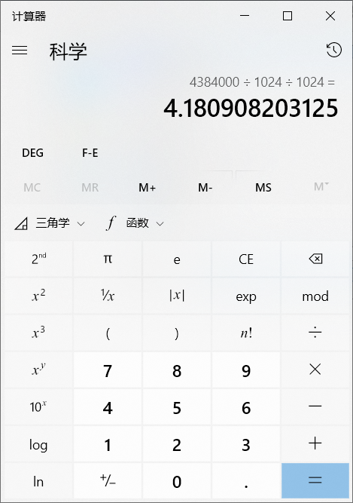Click the MC memory clear button

(x=32, y=187)
